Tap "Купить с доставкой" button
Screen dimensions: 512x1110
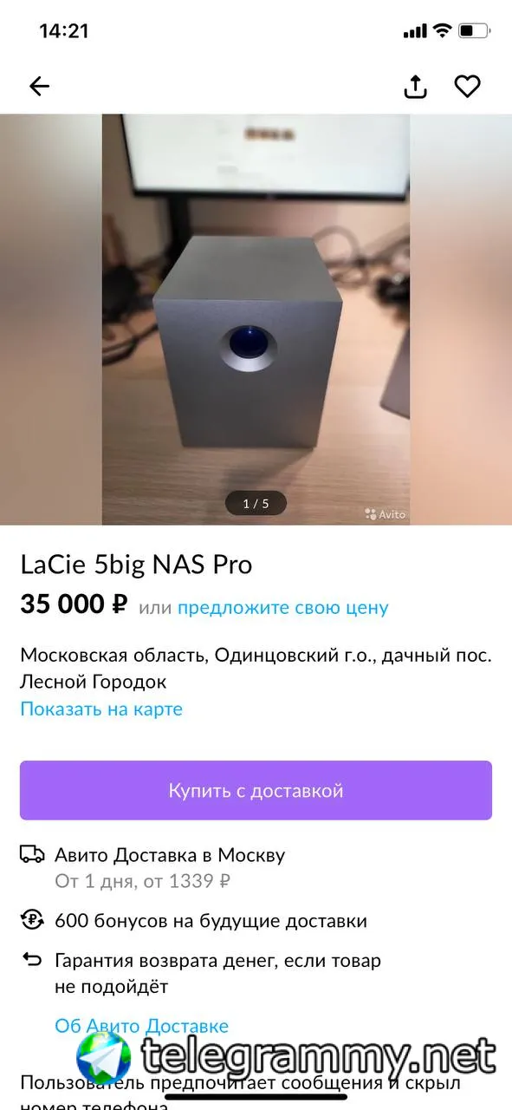(256, 790)
